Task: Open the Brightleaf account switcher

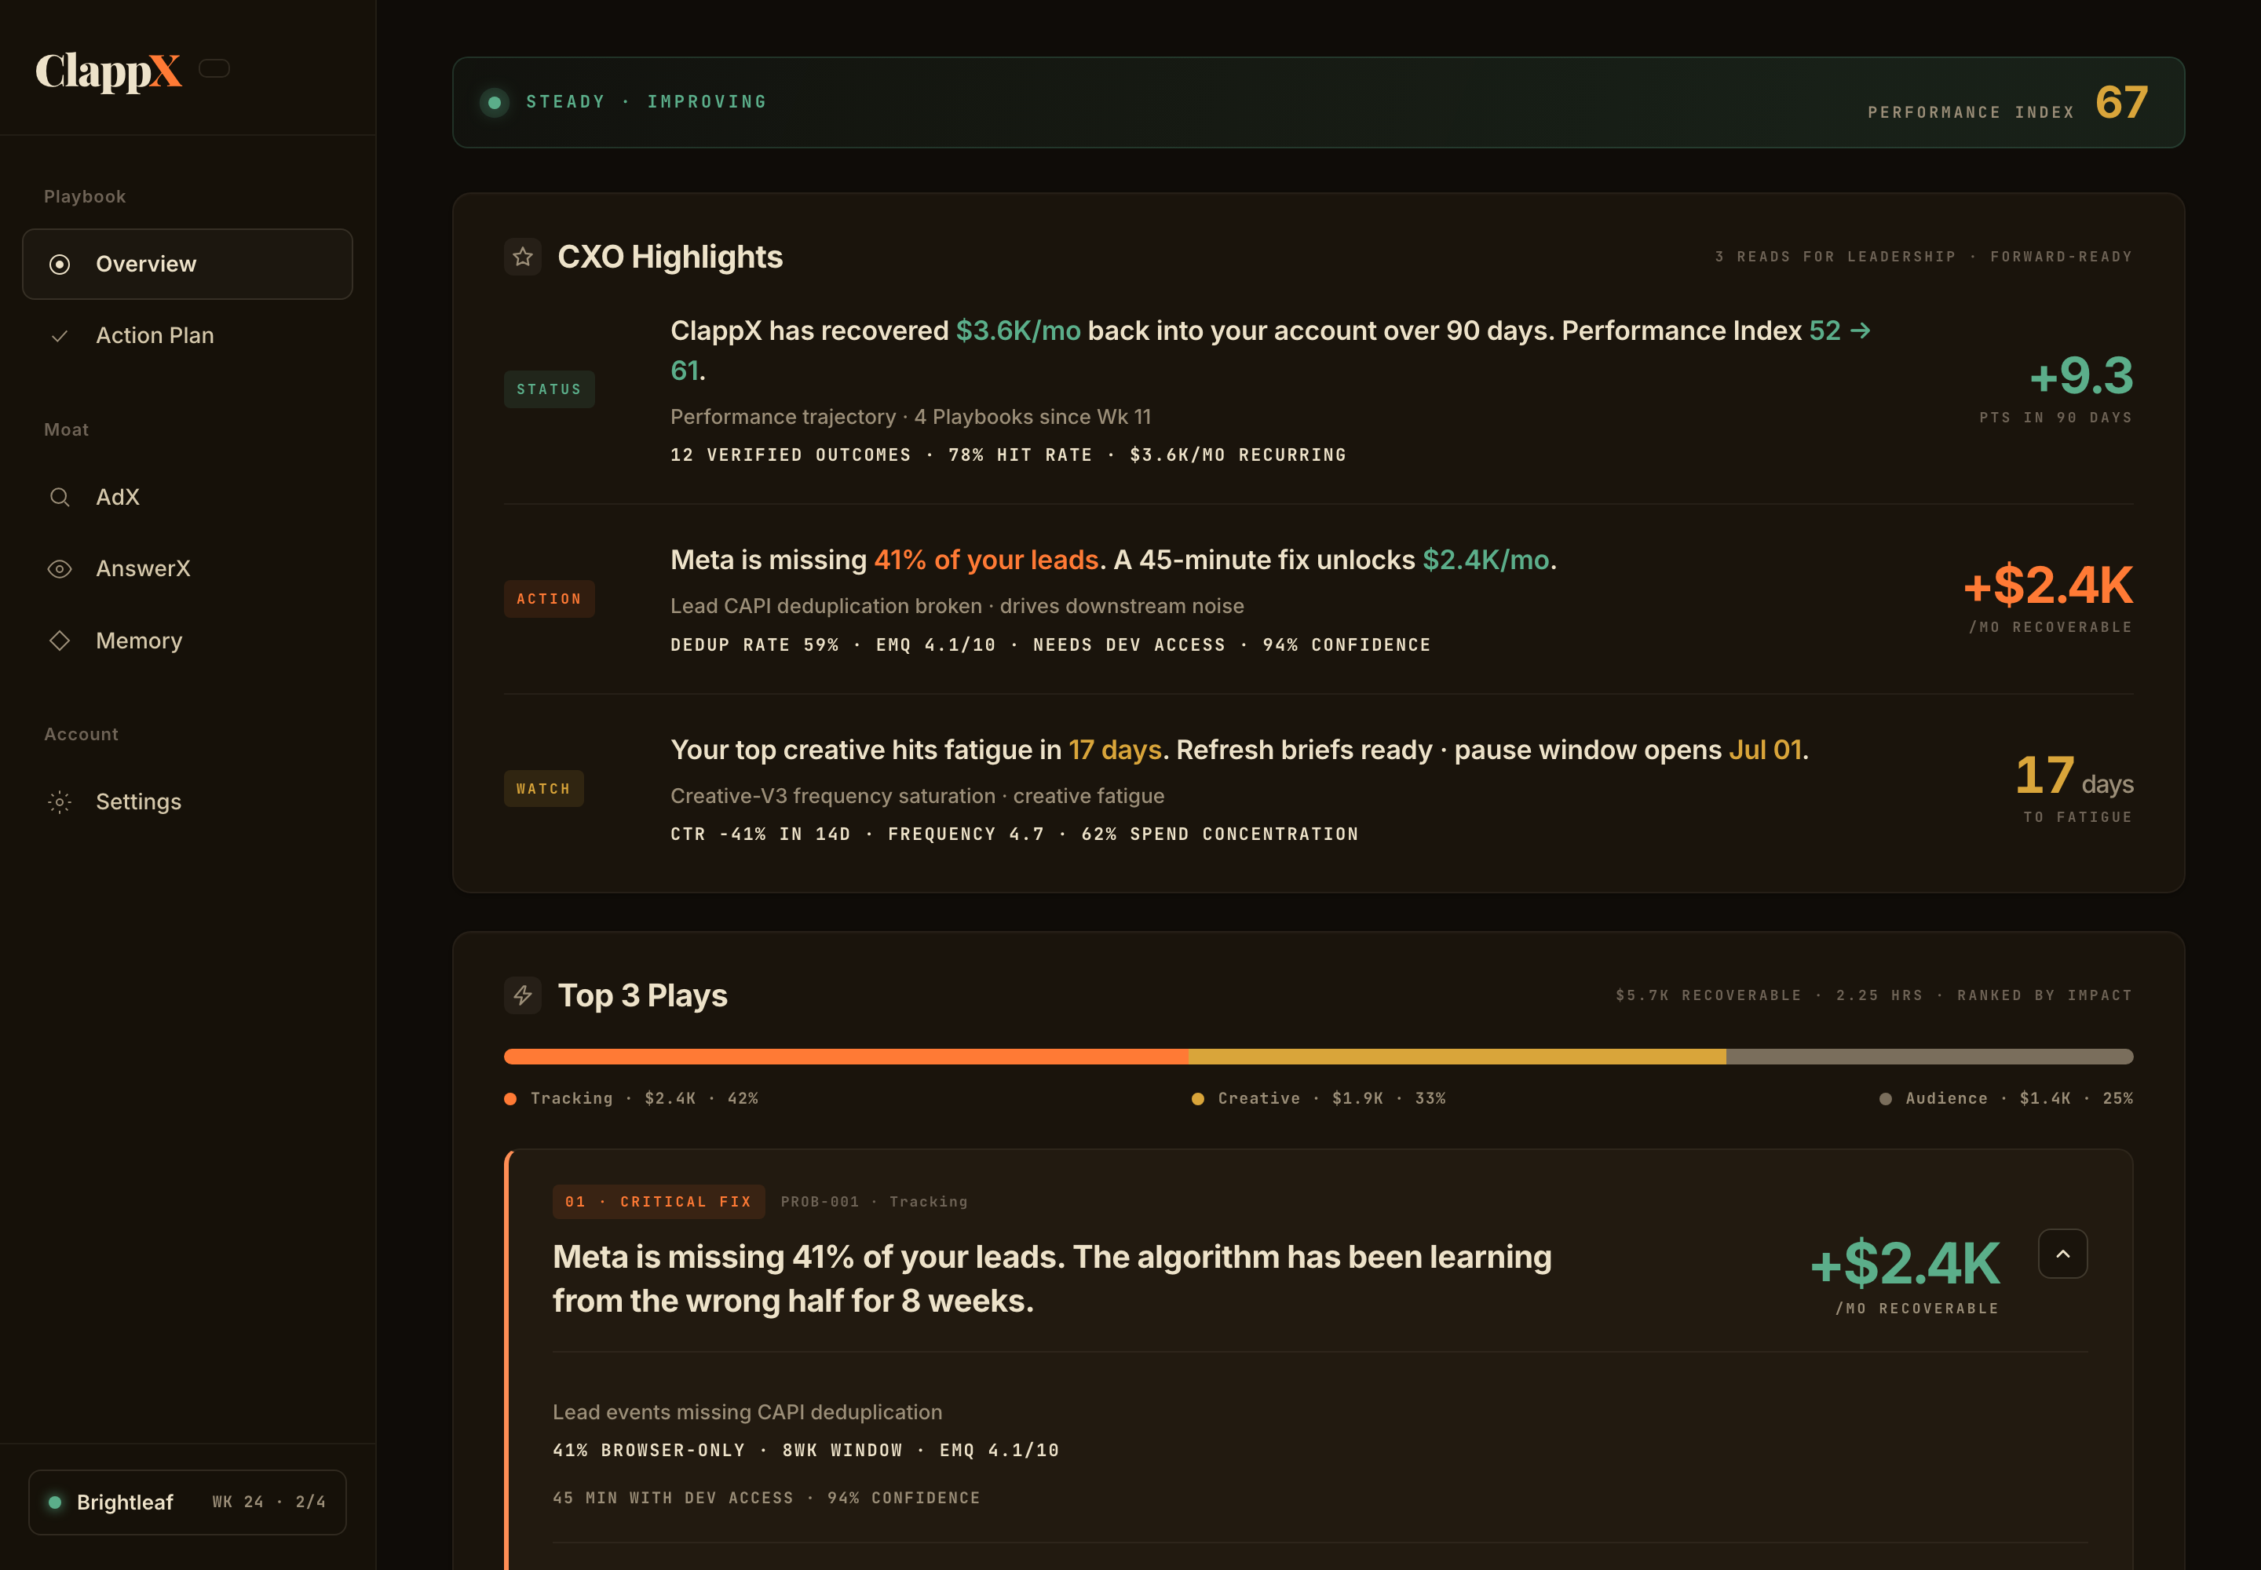Action: click(187, 1502)
